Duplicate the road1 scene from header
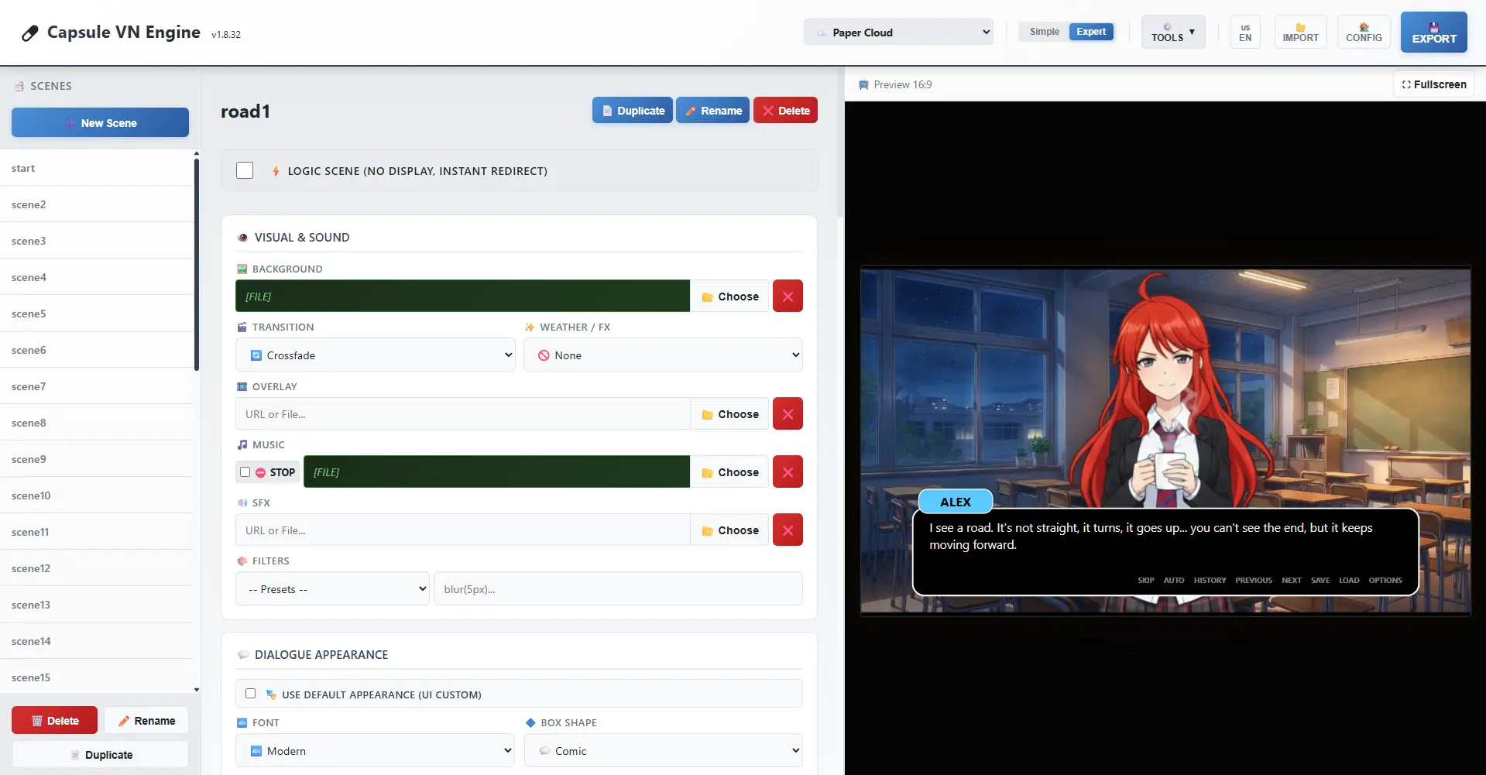The height and width of the screenshot is (775, 1486). coord(633,111)
